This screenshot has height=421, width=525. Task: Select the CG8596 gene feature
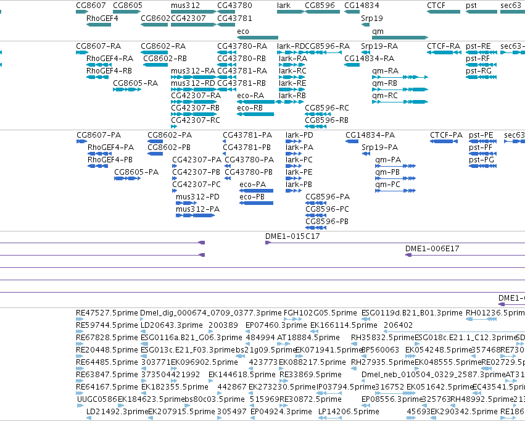[x=322, y=12]
